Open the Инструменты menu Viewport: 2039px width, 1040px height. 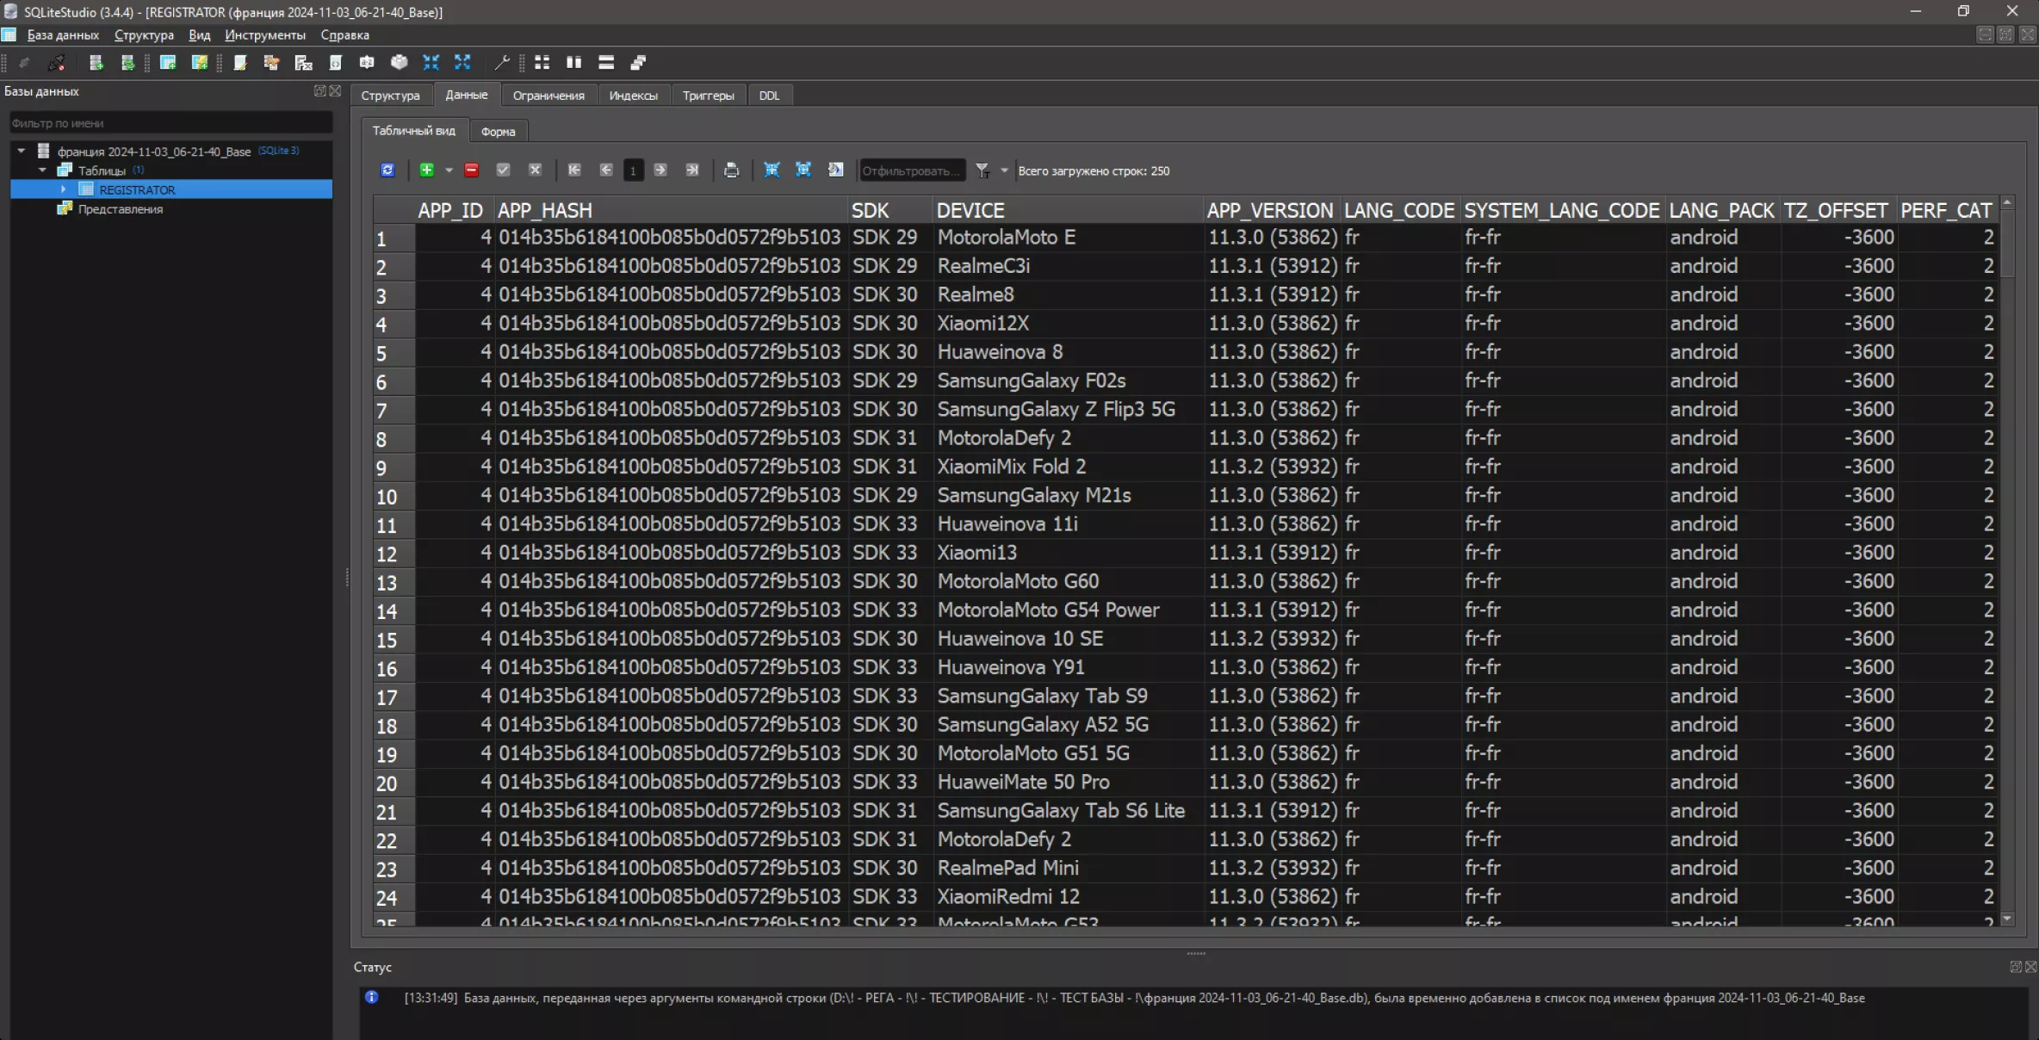coord(265,35)
